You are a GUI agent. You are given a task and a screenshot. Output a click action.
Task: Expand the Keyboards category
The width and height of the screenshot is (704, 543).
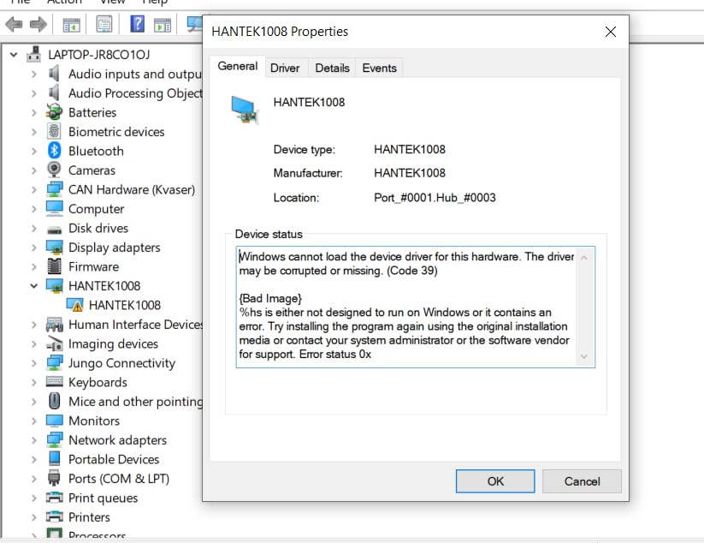[x=34, y=382]
